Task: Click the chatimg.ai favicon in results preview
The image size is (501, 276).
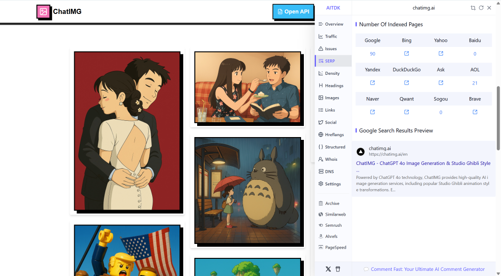Action: [x=360, y=151]
